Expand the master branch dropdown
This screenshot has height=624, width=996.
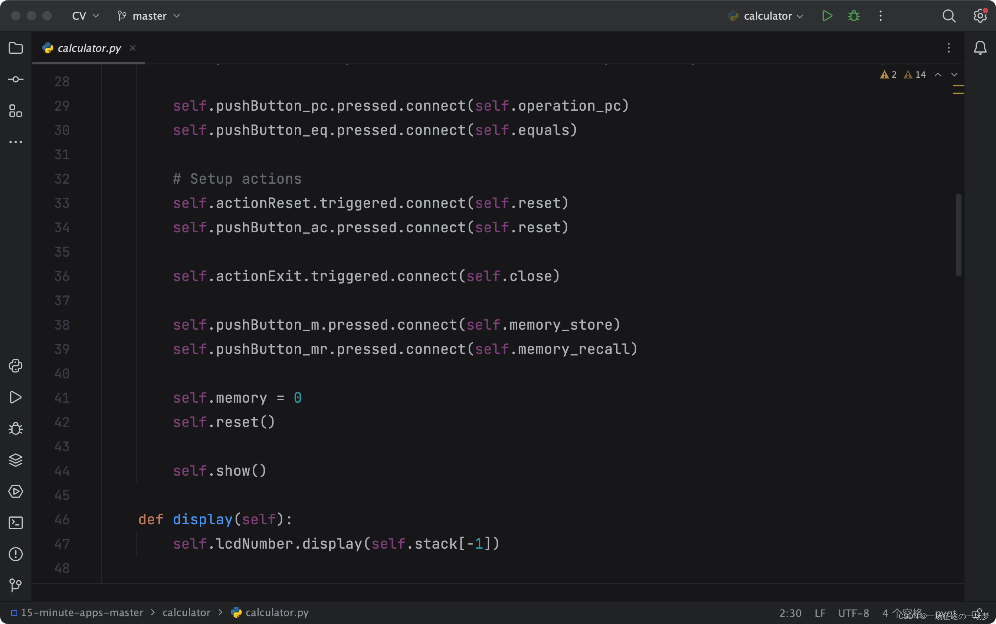[x=150, y=16]
